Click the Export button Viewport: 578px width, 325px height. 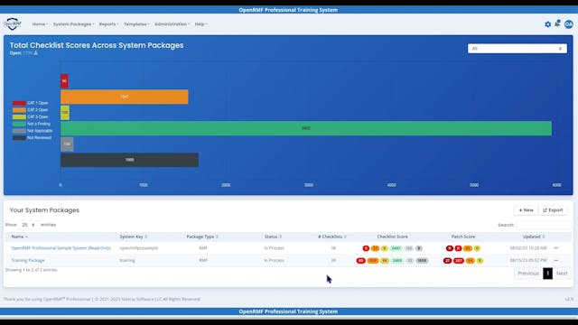point(553,210)
